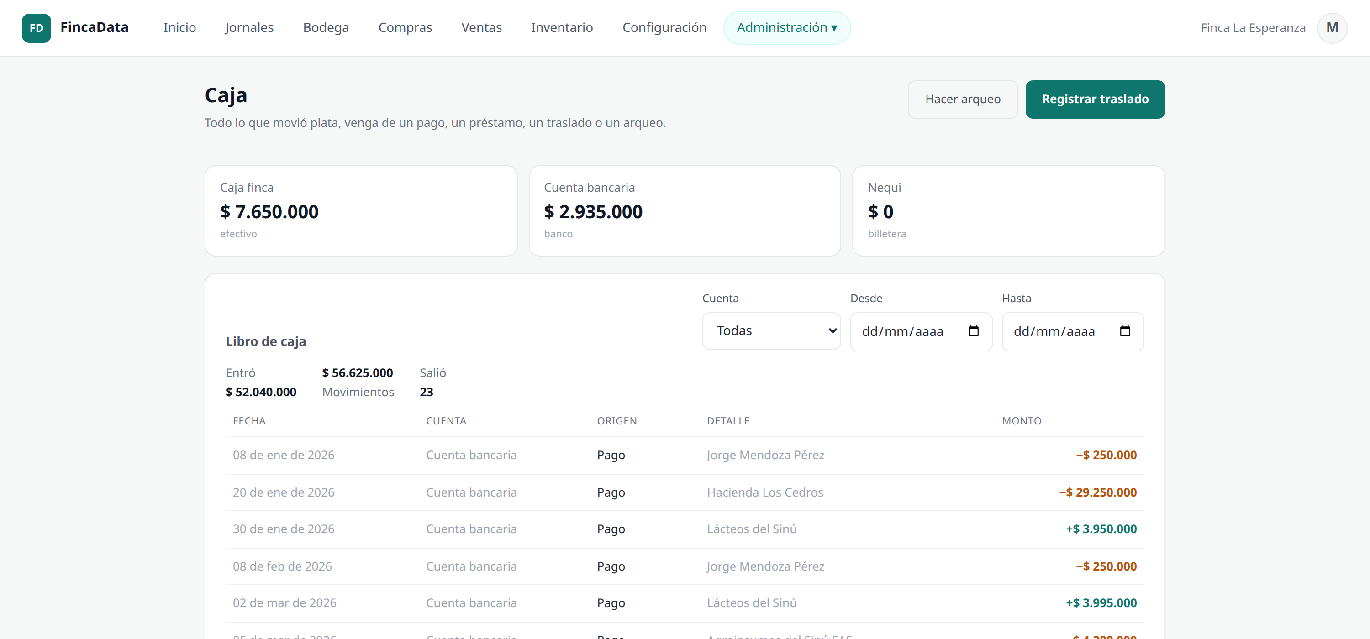1370x639 pixels.
Task: Click Registrar traslado button
Action: pos(1095,100)
